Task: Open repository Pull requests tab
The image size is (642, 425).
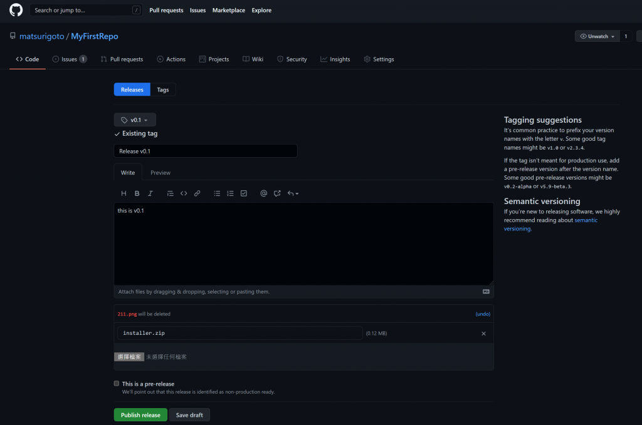Action: coord(122,59)
